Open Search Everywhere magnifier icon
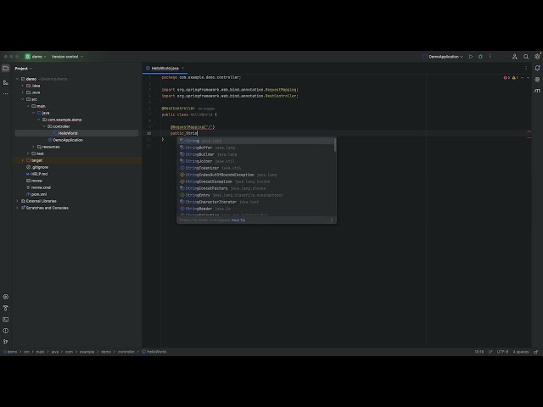This screenshot has width=543, height=407. (526, 57)
